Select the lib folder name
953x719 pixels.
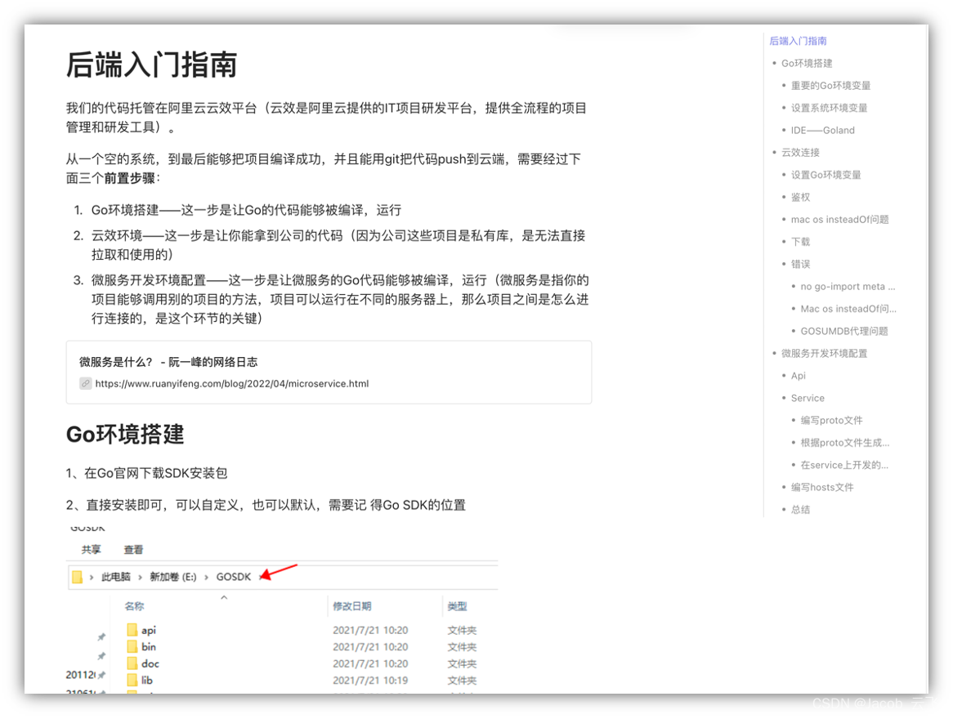coord(146,680)
